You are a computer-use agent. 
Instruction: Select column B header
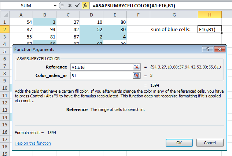click(x=45, y=15)
